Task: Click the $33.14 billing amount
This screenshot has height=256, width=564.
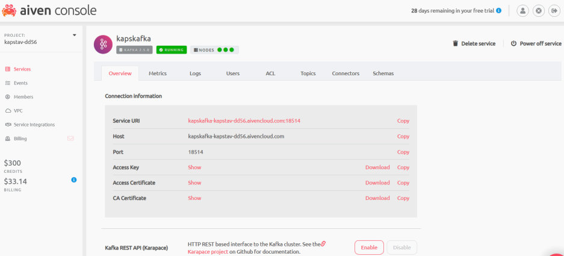Action: click(16, 181)
